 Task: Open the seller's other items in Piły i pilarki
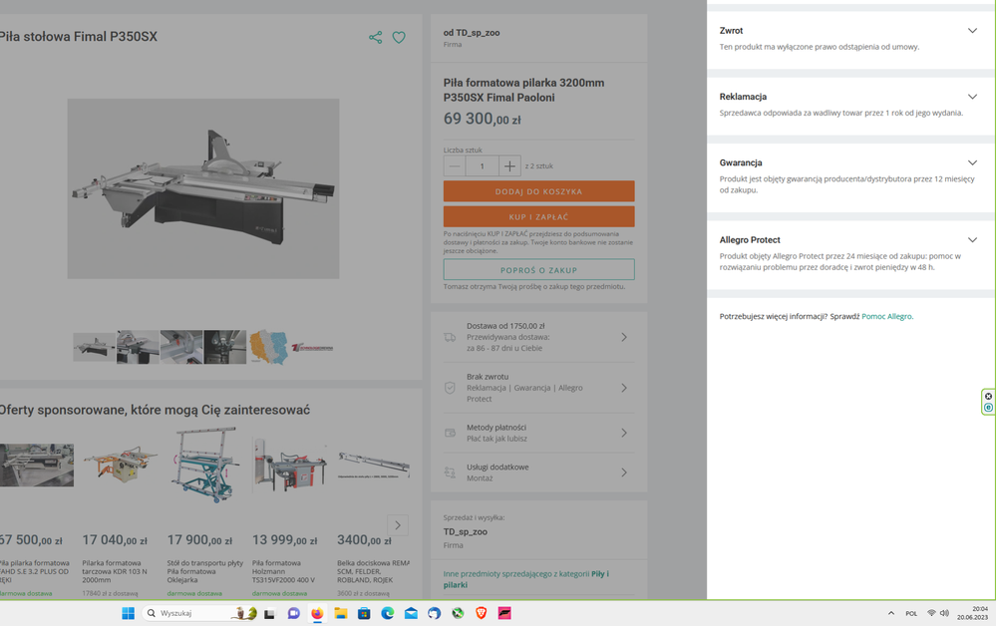526,579
